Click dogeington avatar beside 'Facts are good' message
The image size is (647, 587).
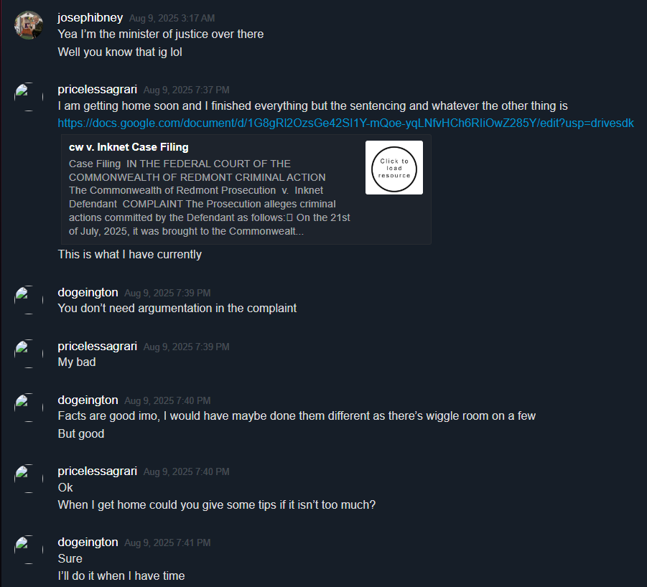[29, 408]
